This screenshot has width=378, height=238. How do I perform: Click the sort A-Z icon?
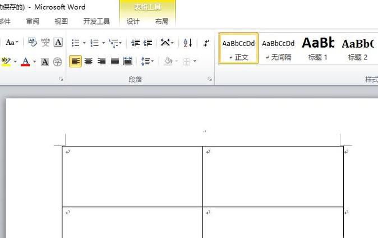[x=187, y=43]
